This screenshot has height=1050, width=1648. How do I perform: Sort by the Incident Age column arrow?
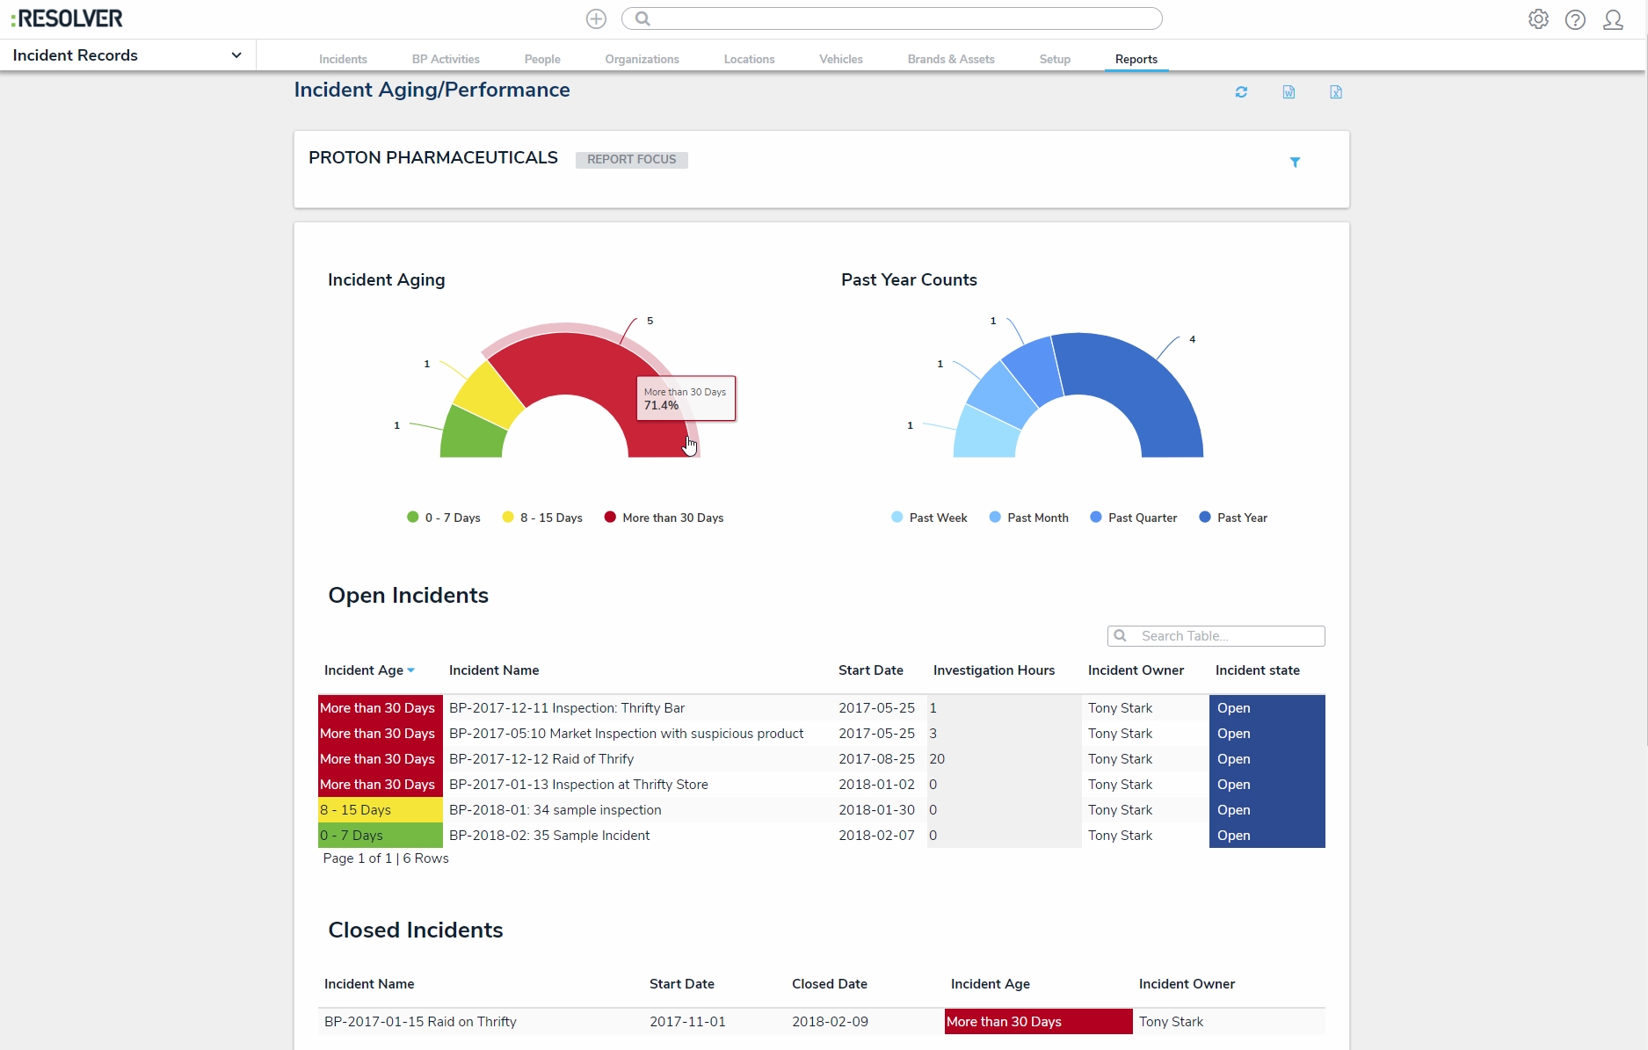[x=410, y=670]
